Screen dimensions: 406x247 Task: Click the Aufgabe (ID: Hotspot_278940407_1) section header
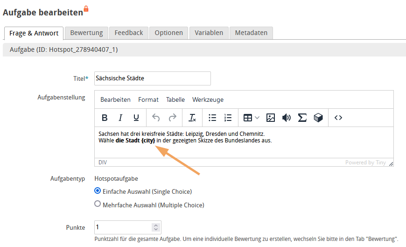click(x=204, y=50)
